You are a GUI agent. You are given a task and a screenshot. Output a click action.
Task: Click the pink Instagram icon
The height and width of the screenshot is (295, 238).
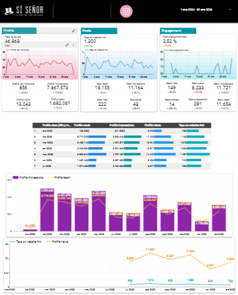coord(126,11)
